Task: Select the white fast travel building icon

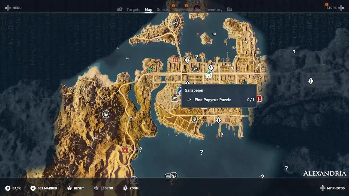Action: (209, 74)
